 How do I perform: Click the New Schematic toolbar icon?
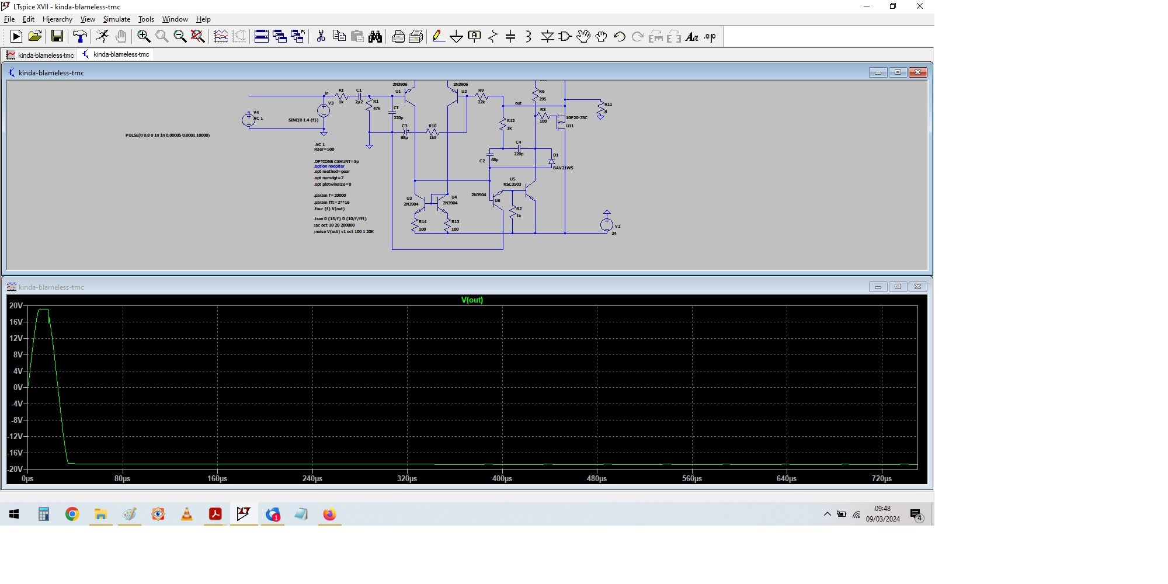click(x=16, y=37)
